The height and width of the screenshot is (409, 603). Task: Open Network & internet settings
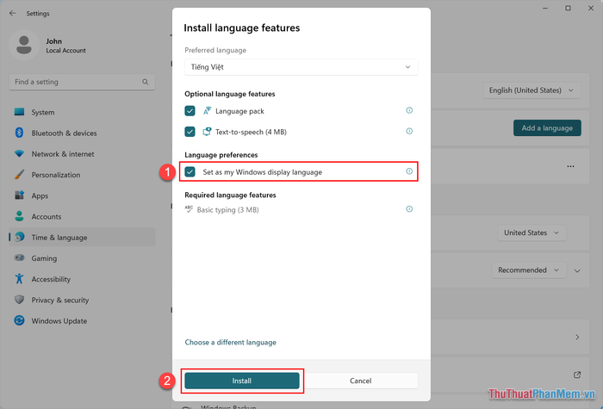[x=82, y=154]
